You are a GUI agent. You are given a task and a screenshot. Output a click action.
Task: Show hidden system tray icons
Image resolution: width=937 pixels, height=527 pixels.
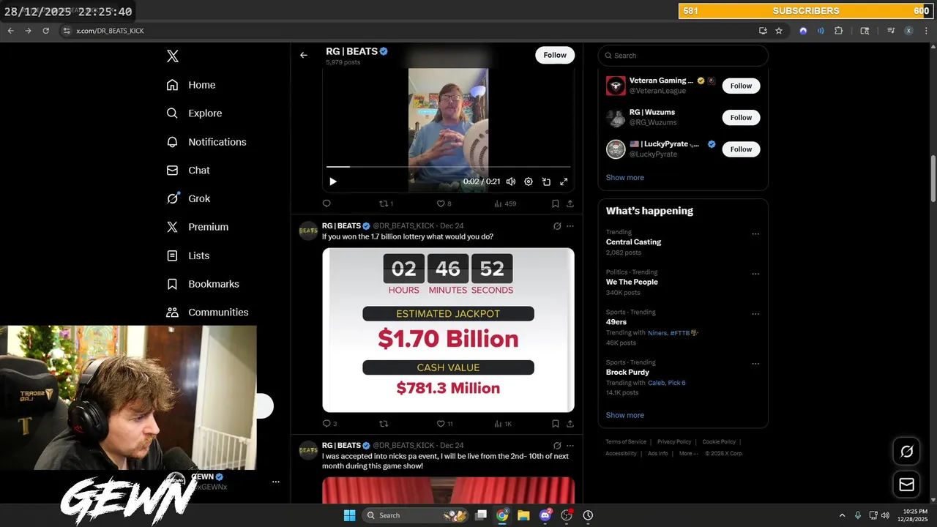842,515
